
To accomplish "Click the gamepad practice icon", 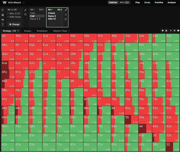I will click(x=3, y=20).
